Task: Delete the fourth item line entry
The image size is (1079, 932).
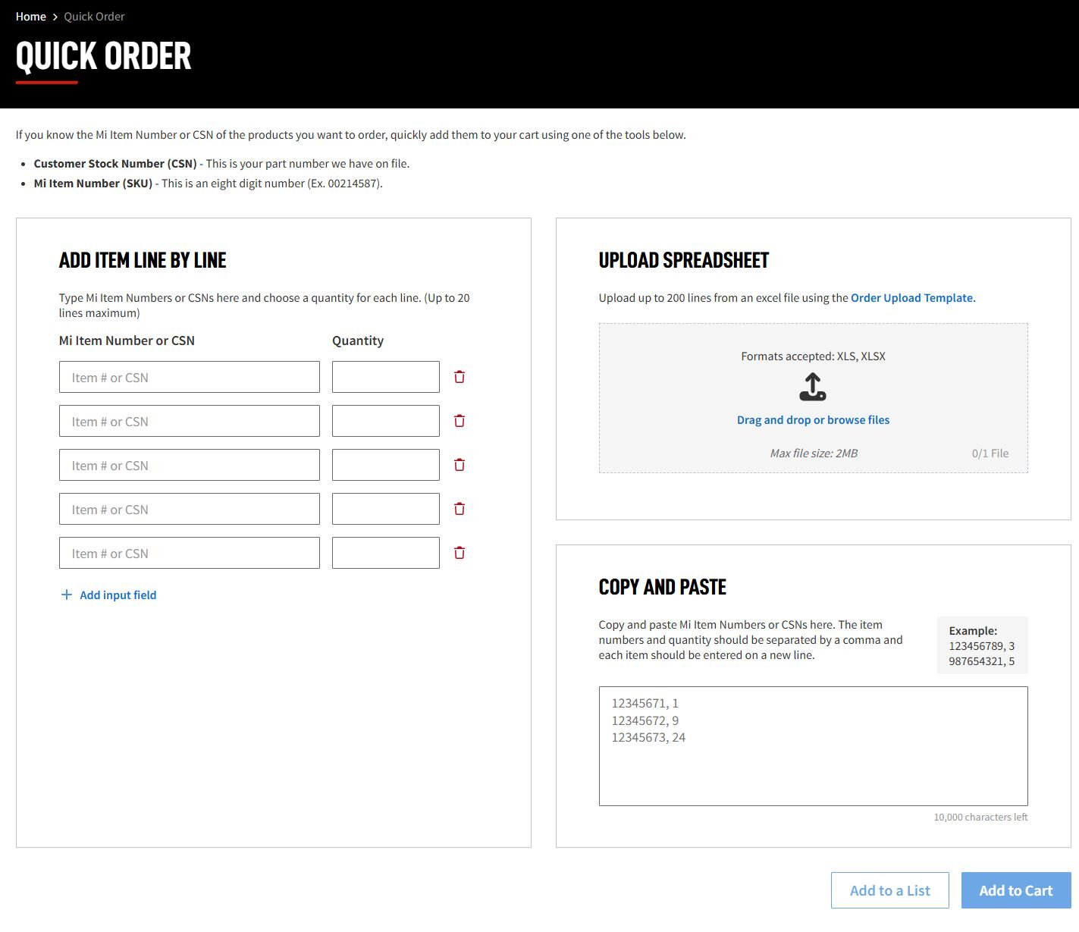Action: click(460, 508)
